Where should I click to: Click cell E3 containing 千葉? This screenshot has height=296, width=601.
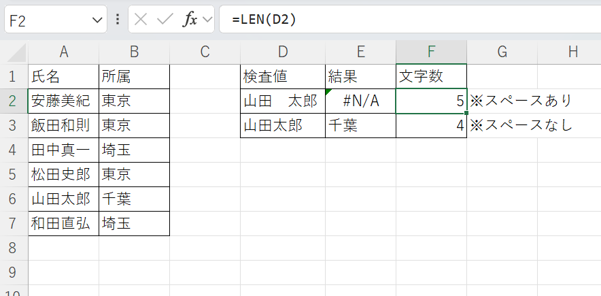pyautogui.click(x=361, y=126)
